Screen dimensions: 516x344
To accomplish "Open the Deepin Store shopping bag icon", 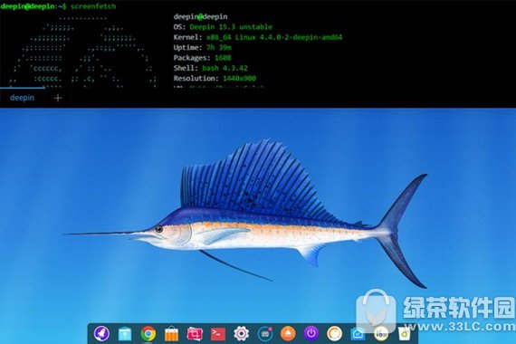I will click(x=171, y=334).
